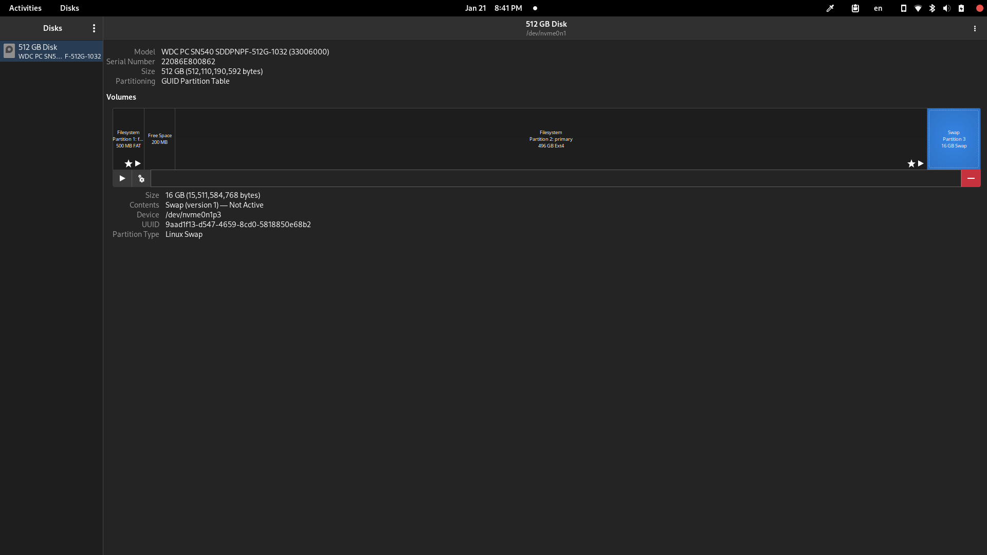The width and height of the screenshot is (987, 555).
Task: Select the 500 MB FAT partition block
Action: click(x=129, y=139)
